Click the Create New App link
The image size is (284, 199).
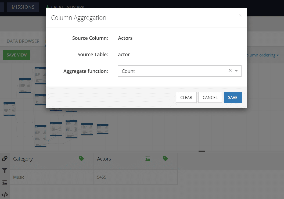tap(65, 7)
